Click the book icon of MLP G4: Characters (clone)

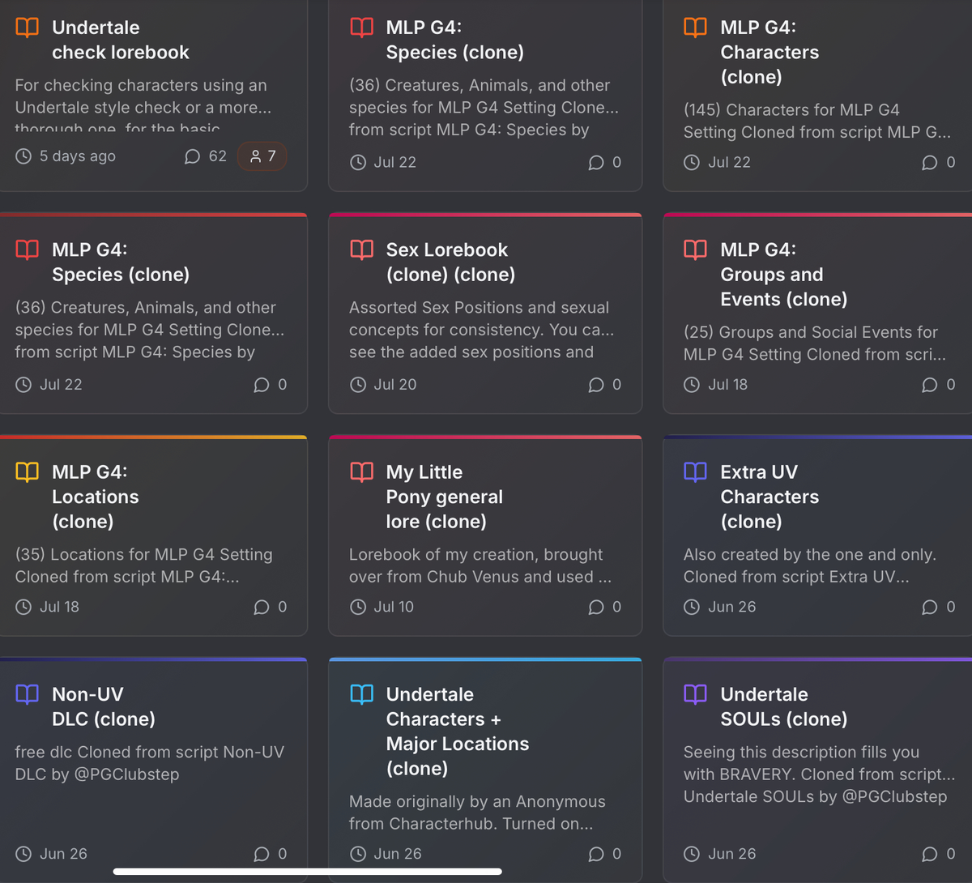click(x=695, y=28)
